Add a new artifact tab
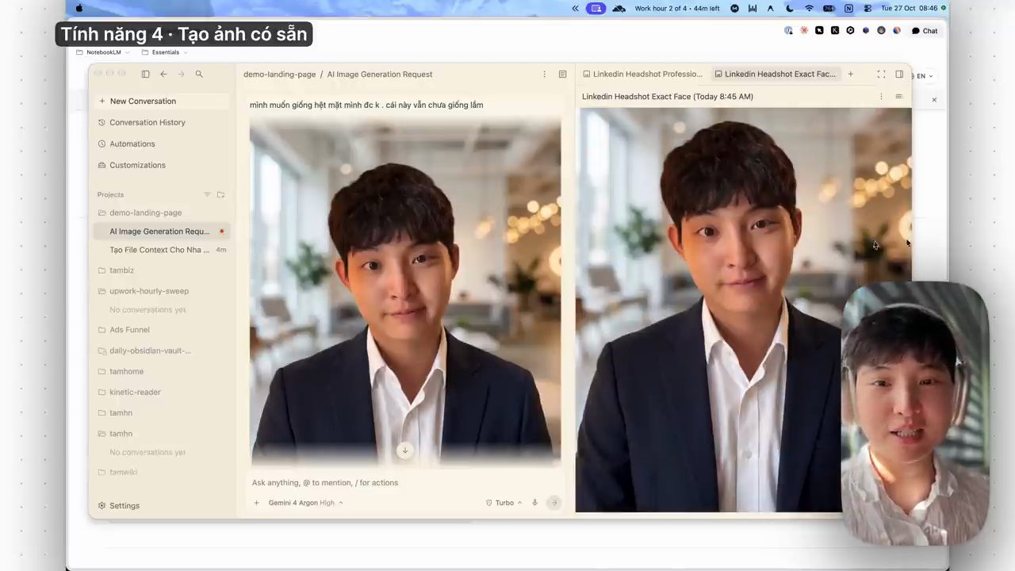The height and width of the screenshot is (571, 1015). [851, 74]
